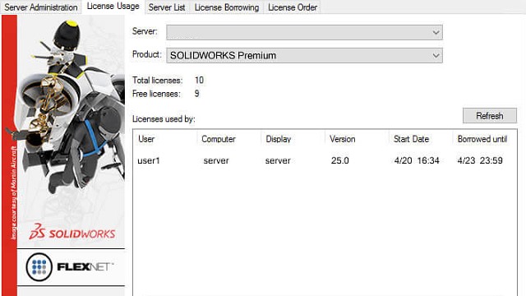Click the Refresh button
The image size is (526, 296).
pos(490,116)
